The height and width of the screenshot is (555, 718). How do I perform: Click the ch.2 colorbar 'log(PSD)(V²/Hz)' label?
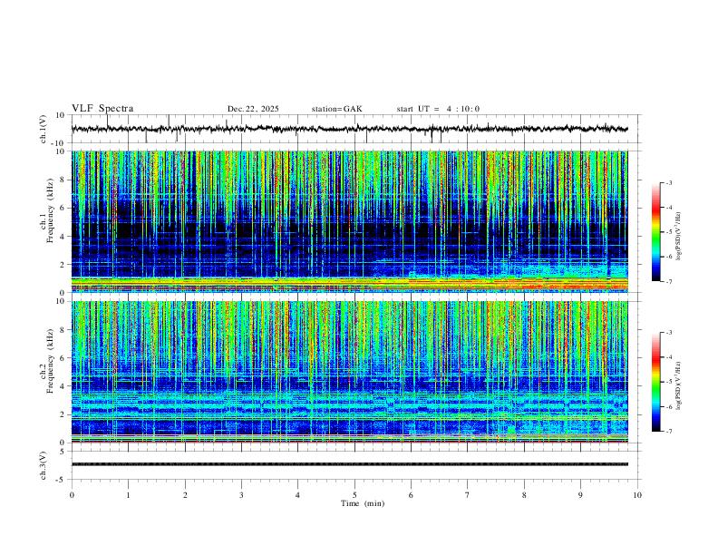tap(678, 385)
